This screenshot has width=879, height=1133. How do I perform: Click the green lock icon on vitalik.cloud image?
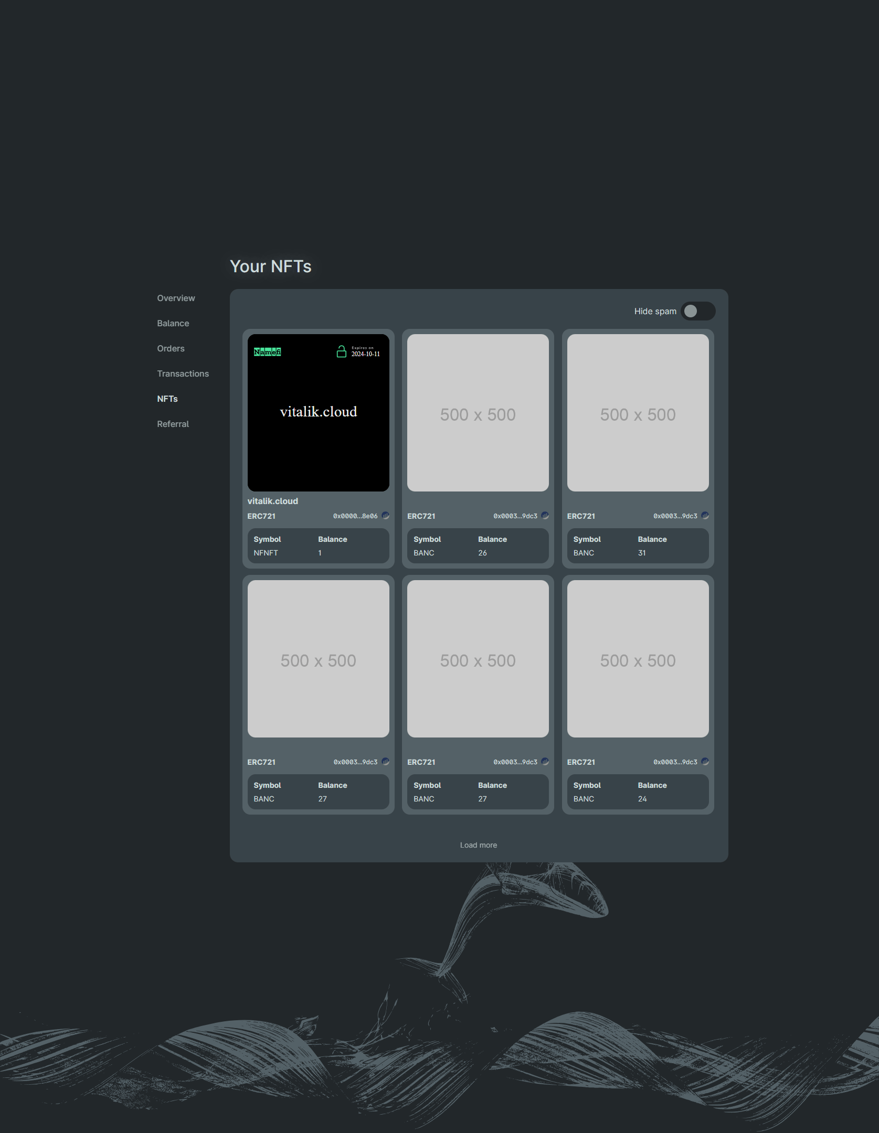[x=341, y=351]
